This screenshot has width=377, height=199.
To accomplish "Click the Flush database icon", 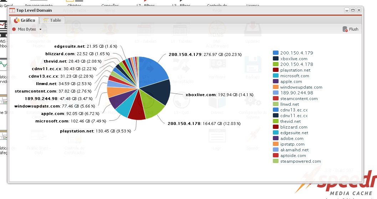I will [345, 29].
